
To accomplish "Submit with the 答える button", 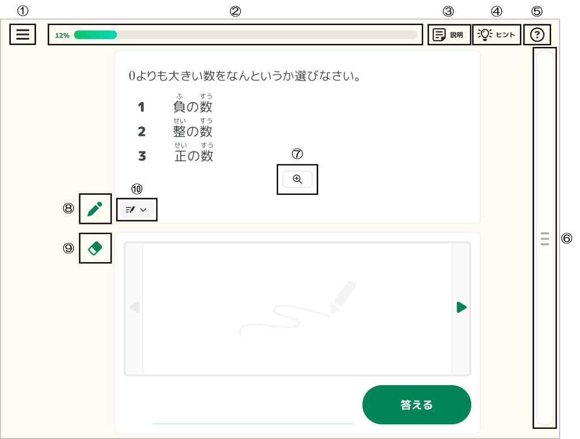I will [416, 404].
